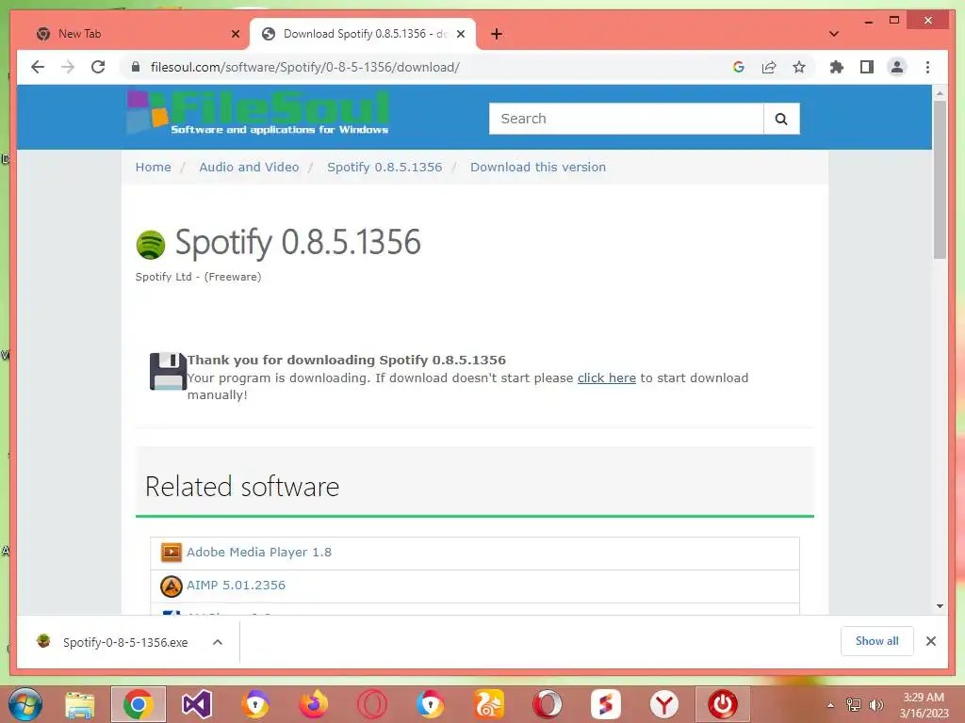Click the Spotify green logo icon

[x=150, y=245]
